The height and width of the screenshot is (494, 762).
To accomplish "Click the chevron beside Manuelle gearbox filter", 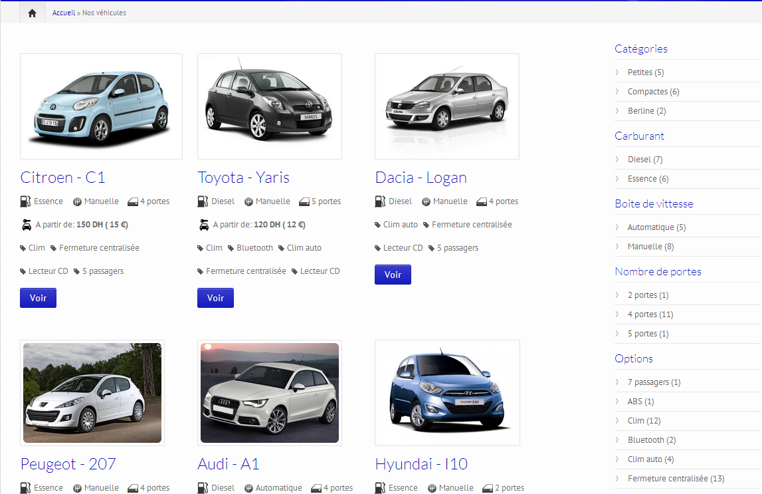I will point(617,247).
